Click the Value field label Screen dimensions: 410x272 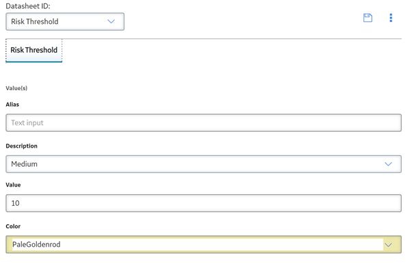click(x=13, y=185)
